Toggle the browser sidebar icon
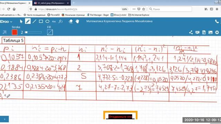The image size is (221, 124). (x=211, y=9)
